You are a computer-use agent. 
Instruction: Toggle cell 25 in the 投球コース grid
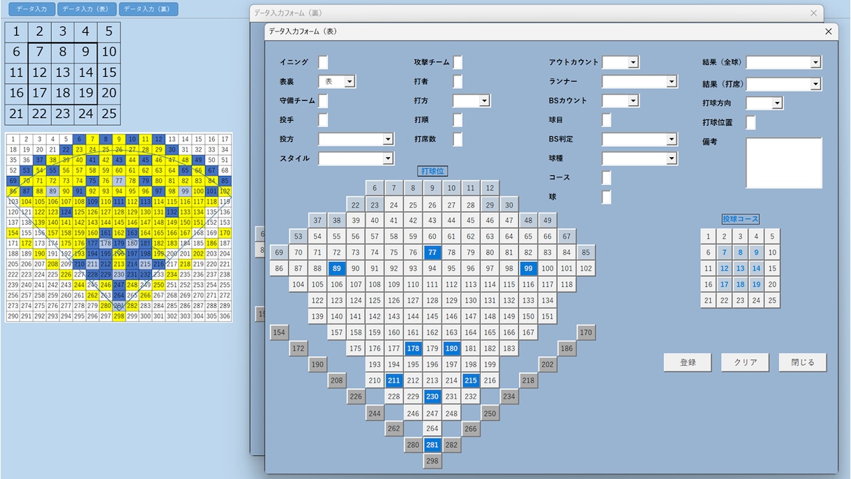(x=772, y=300)
